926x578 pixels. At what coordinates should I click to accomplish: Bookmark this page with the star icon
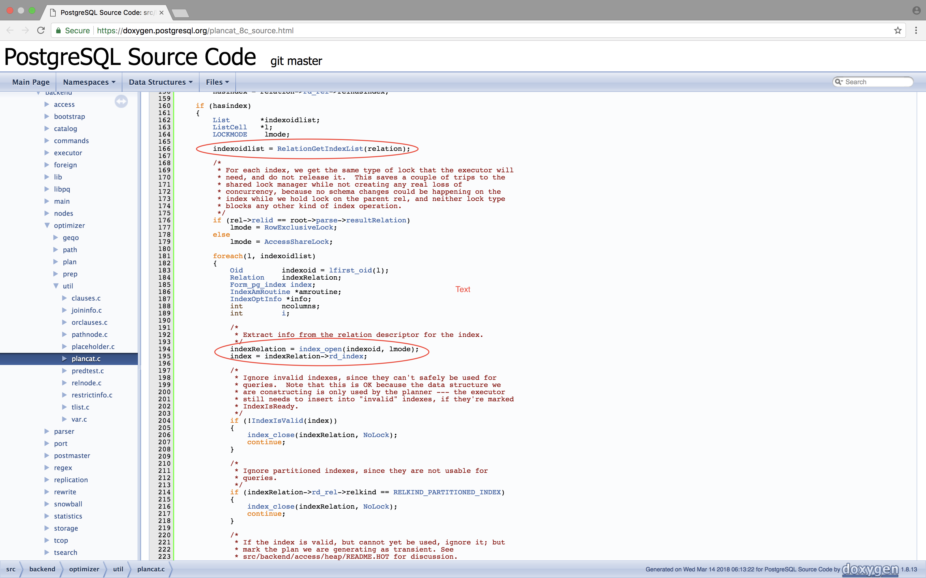coord(898,31)
